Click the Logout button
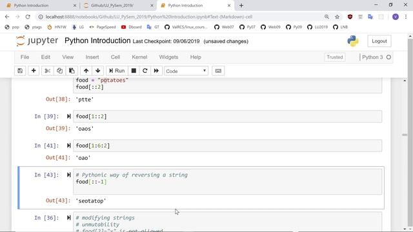The image size is (413, 232). click(379, 41)
